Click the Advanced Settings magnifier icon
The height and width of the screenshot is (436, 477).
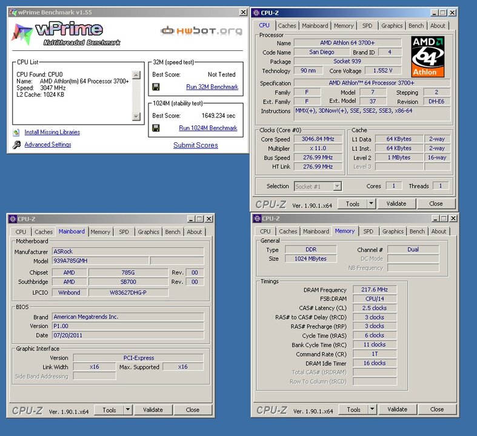(16, 145)
